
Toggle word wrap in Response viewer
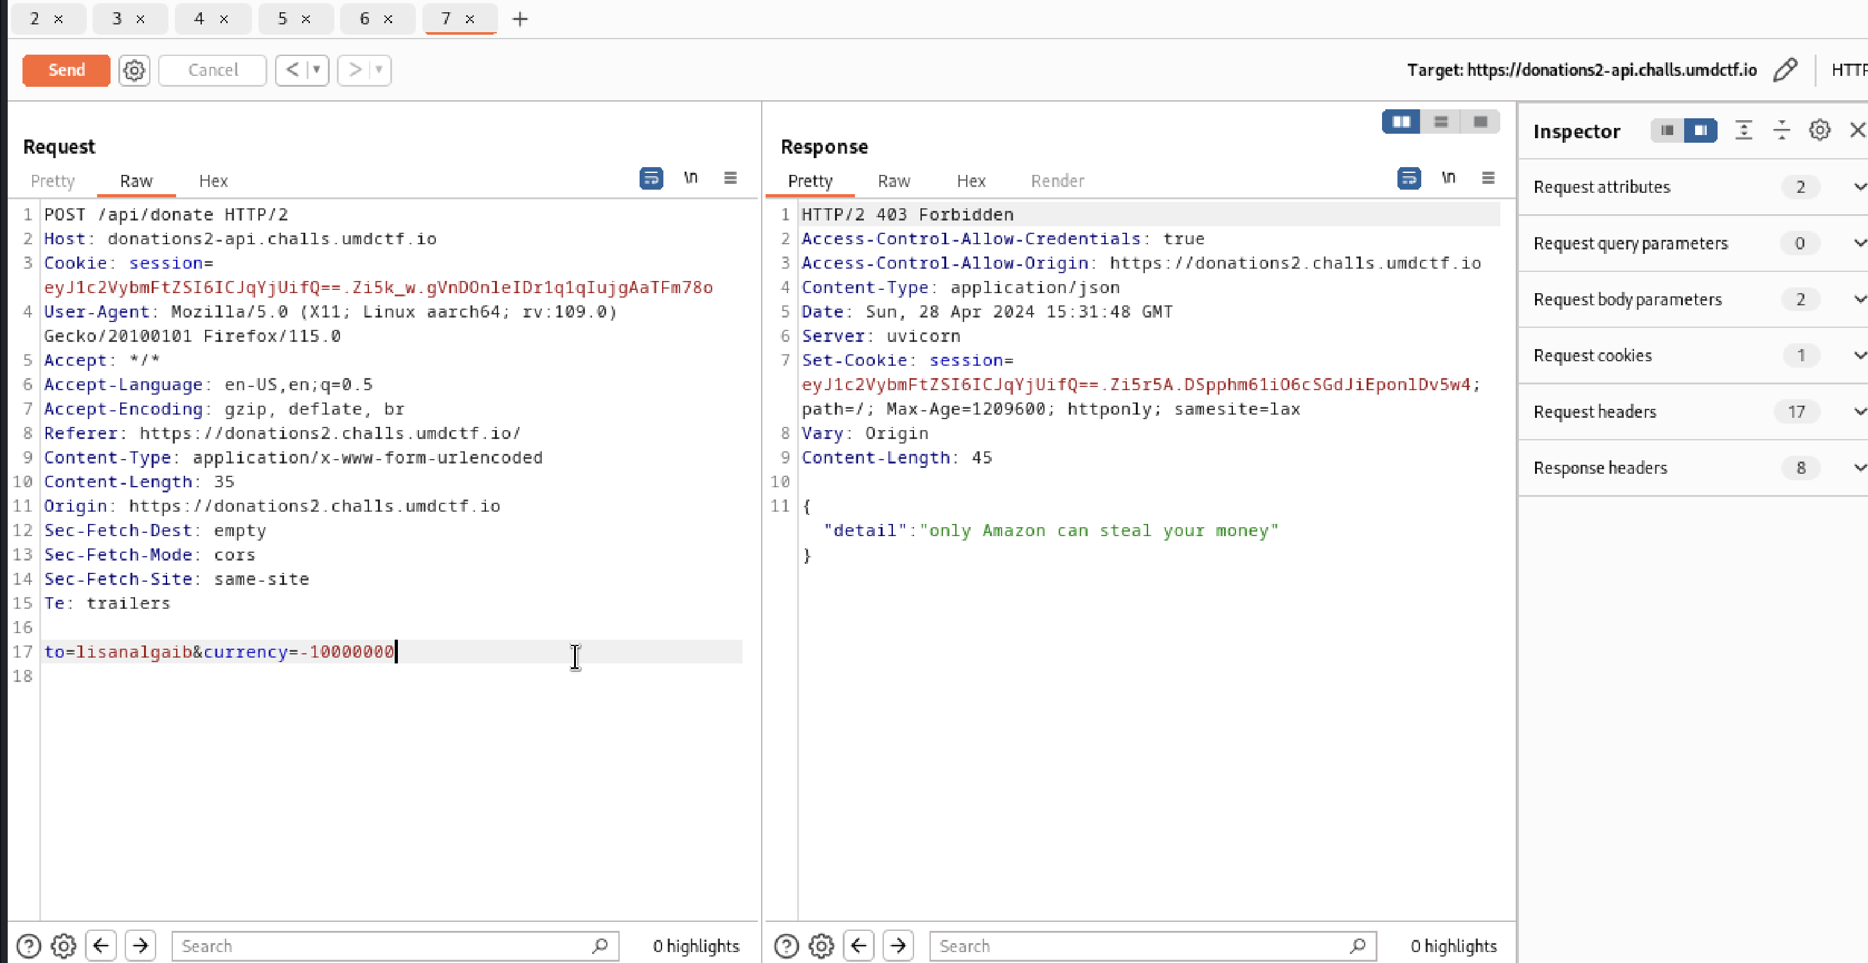coord(1409,178)
